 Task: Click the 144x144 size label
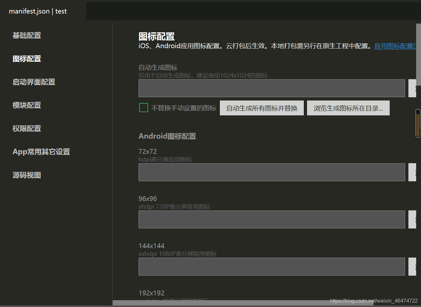151,246
